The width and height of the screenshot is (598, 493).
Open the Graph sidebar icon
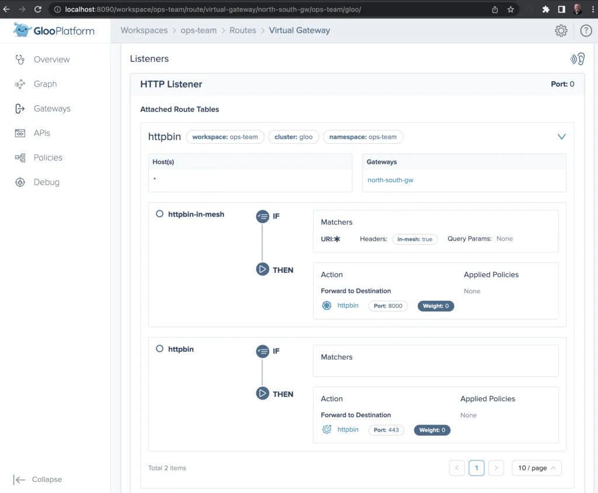(20, 84)
